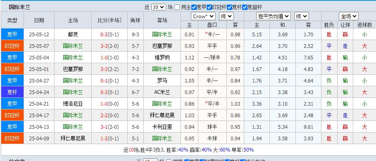Click handicap 半球 in 25-04-09 row
Screen dimensions: 376x161
[x=212, y=138]
